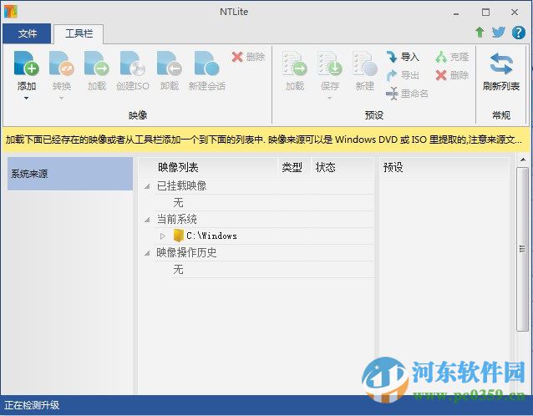This screenshot has height=416, width=533.
Task: Collapse the 当前系统 group
Action: [x=147, y=220]
